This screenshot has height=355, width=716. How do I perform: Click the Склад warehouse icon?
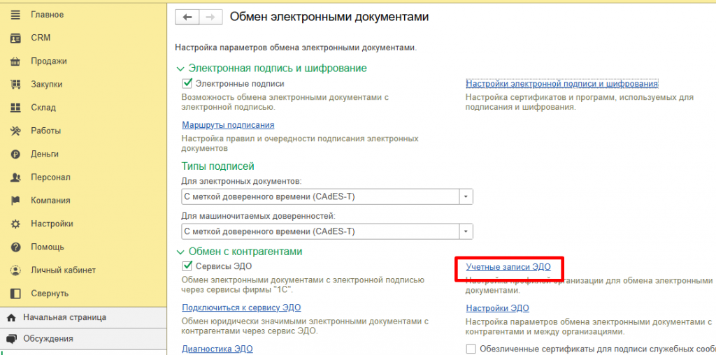tap(15, 108)
